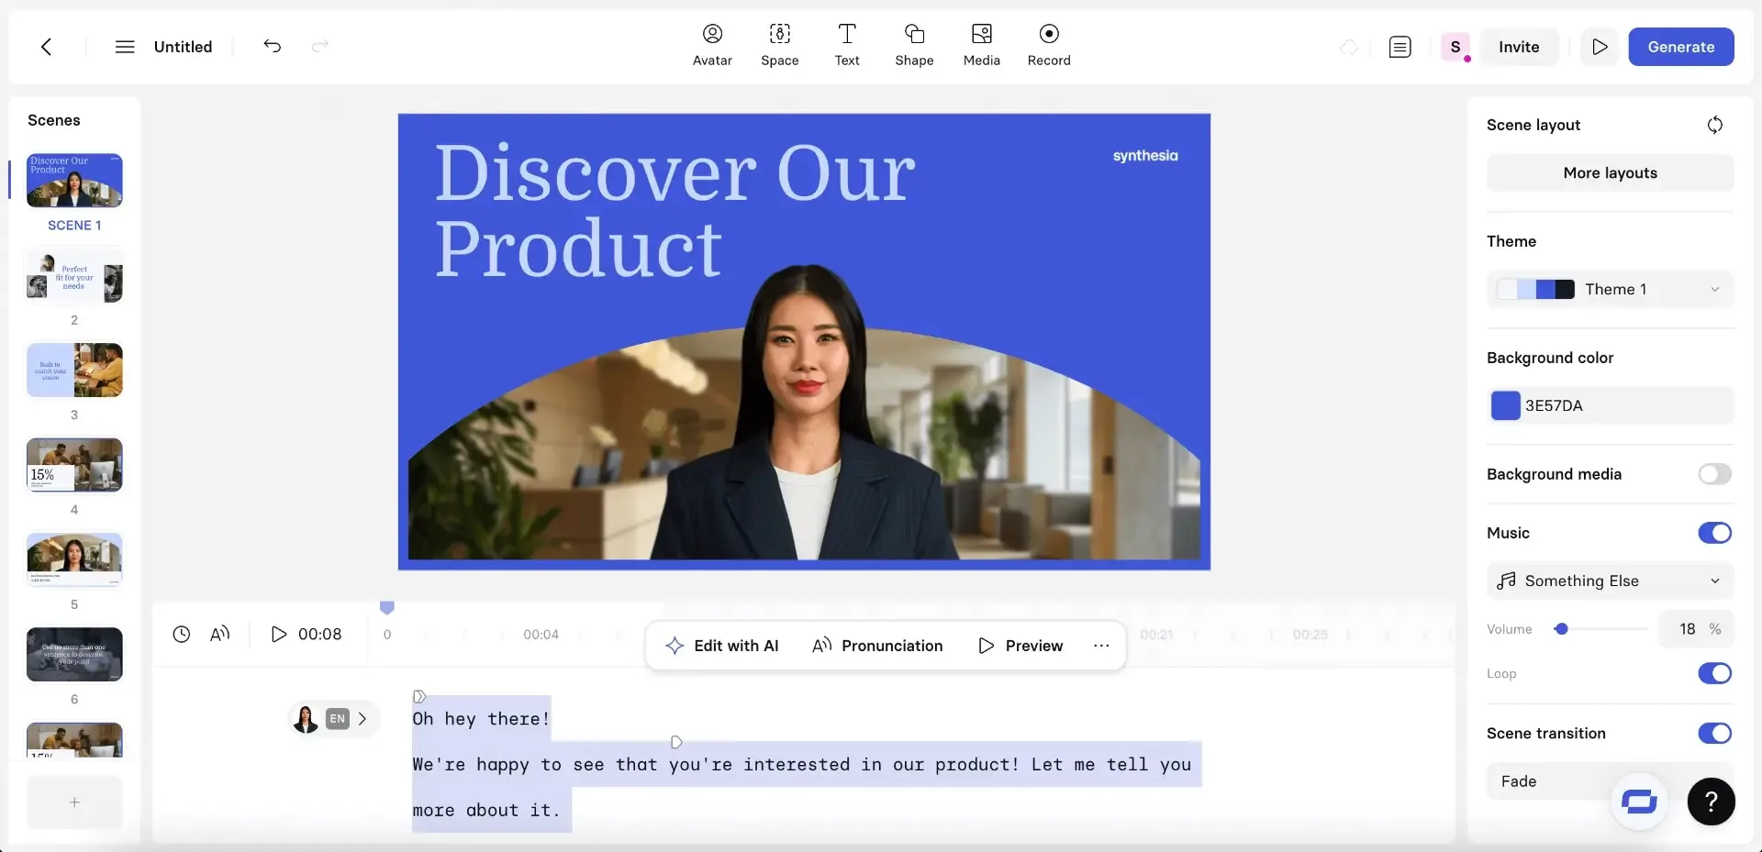1762x852 pixels.
Task: Select the Shape tool
Action: click(x=914, y=46)
